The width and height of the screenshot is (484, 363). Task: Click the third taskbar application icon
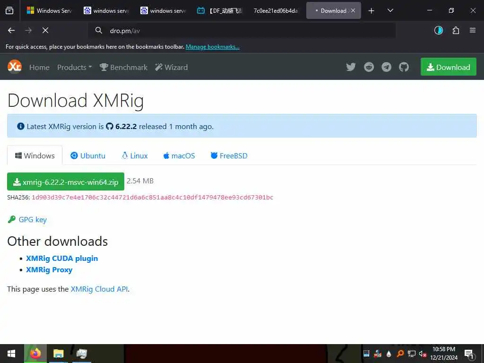(x=82, y=354)
